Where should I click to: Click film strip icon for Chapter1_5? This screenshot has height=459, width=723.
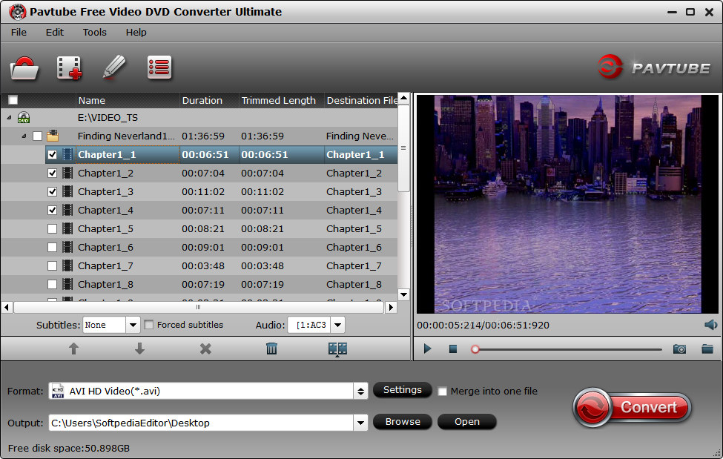click(67, 229)
